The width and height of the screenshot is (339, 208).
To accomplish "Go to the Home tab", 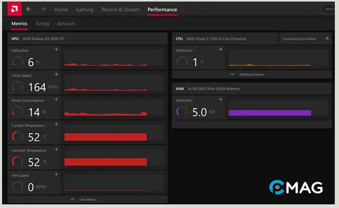I will pos(61,9).
